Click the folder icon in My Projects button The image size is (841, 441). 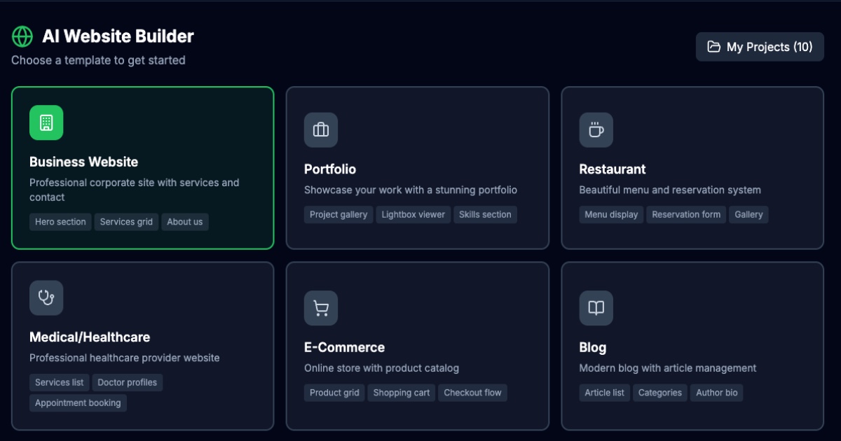click(x=713, y=47)
